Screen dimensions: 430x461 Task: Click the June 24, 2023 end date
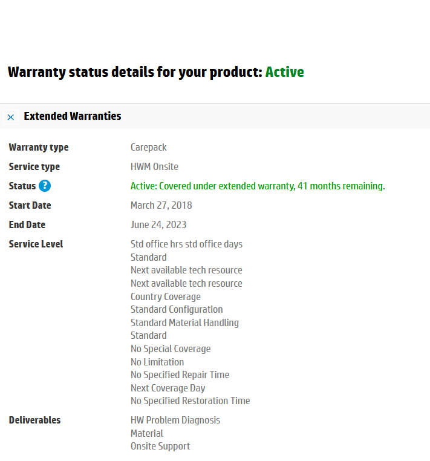(158, 224)
